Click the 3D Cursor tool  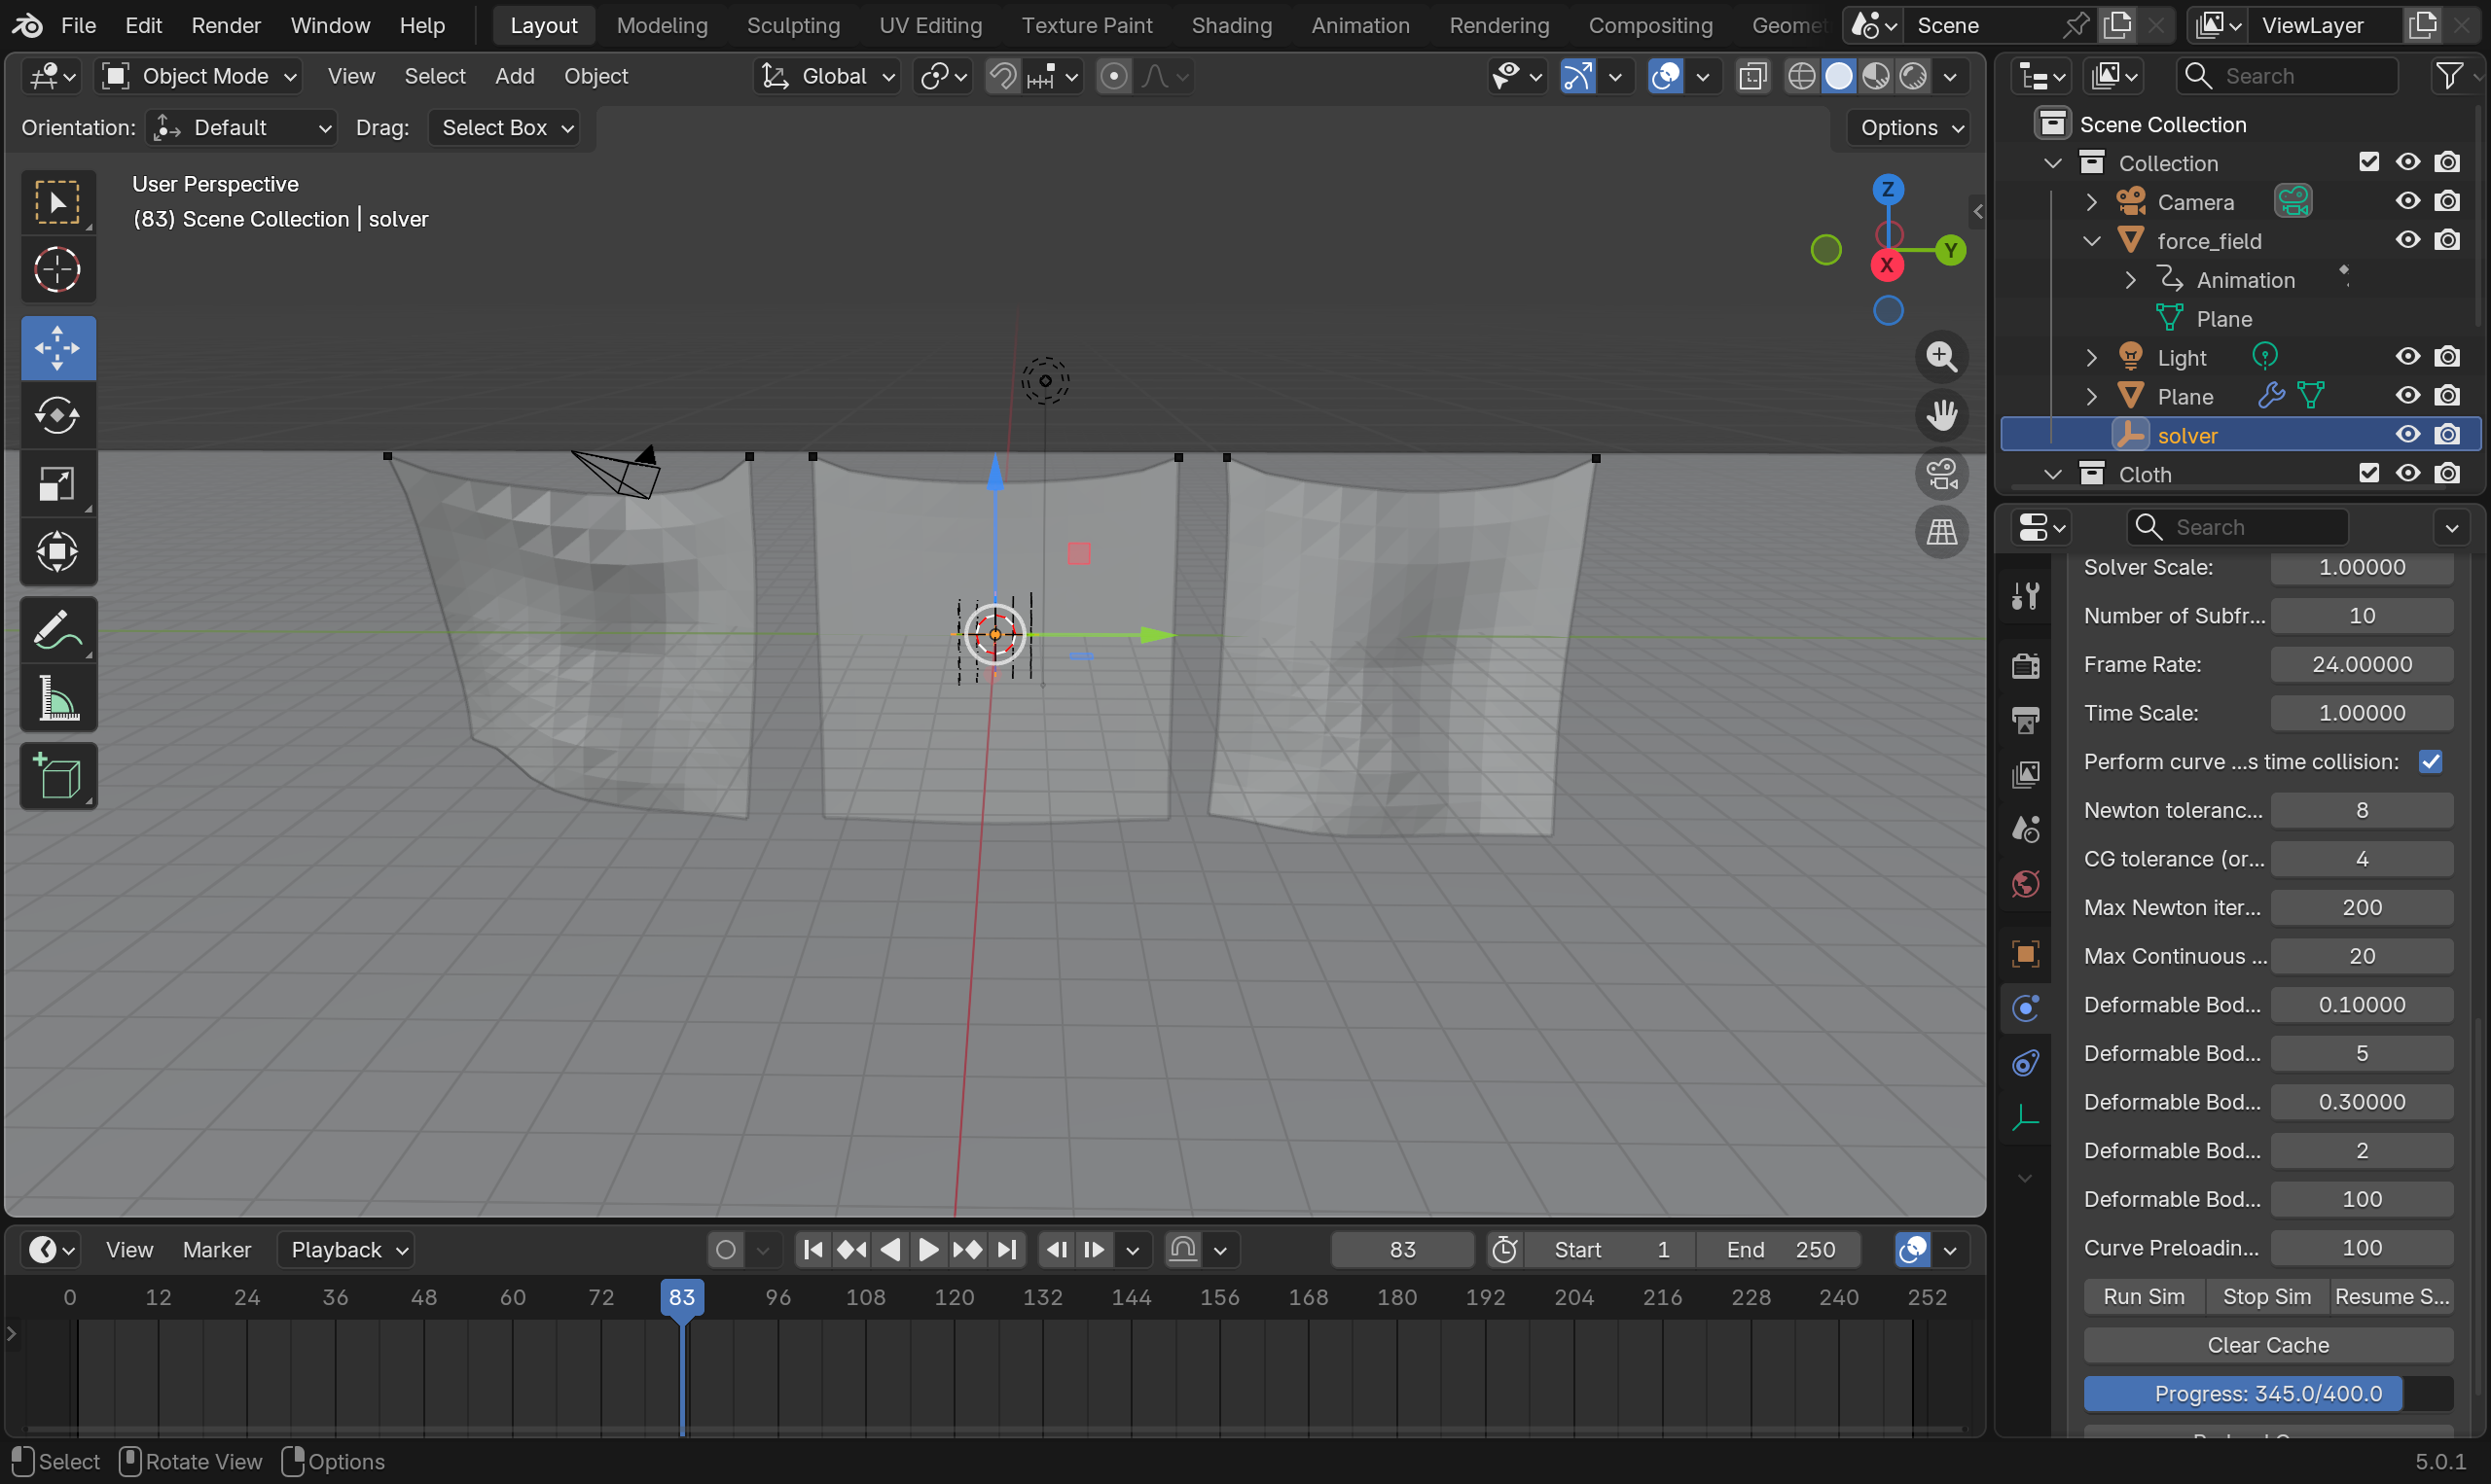[x=57, y=269]
